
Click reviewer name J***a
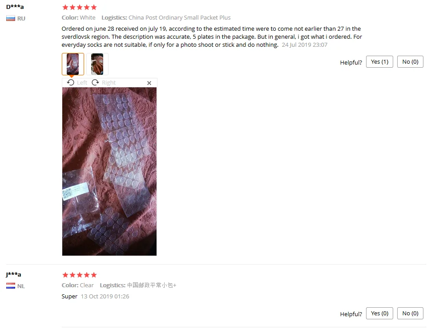tap(13, 274)
